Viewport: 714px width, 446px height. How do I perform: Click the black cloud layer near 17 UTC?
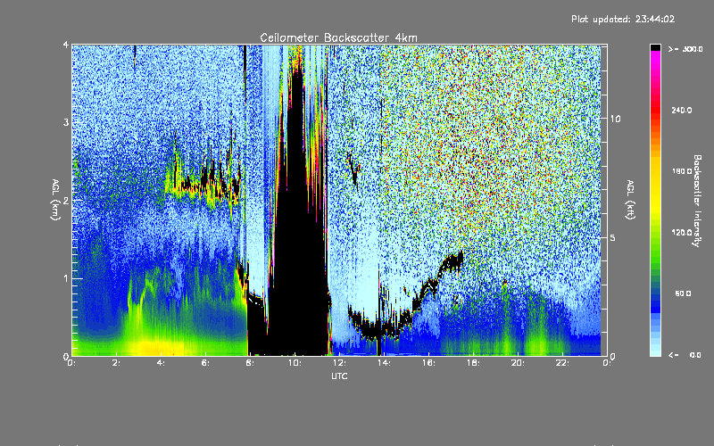(452, 261)
